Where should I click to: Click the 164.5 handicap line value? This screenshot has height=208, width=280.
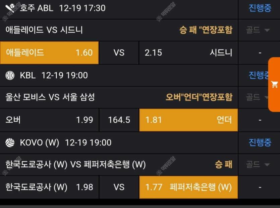(119, 120)
